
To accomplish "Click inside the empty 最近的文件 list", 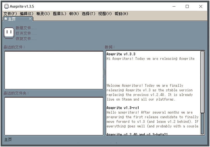I will click(x=54, y=70).
